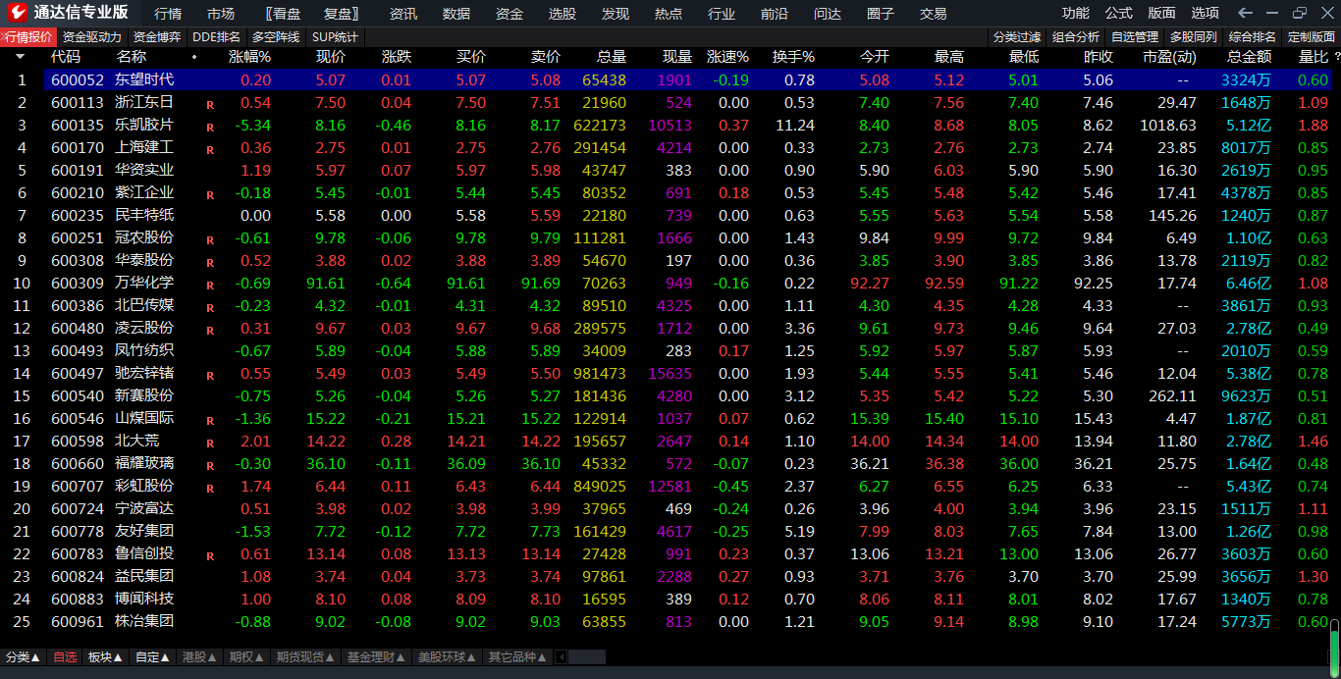
Task: Sort by the 换手% column header
Action: [x=793, y=57]
